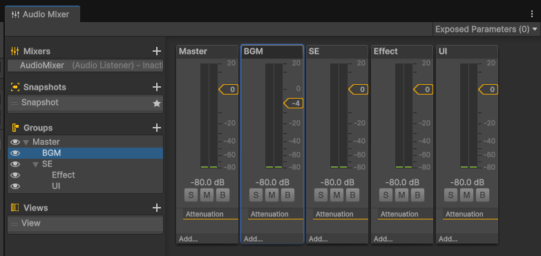Toggle visibility of the Effect group
This screenshot has width=541, height=256.
pyautogui.click(x=15, y=175)
